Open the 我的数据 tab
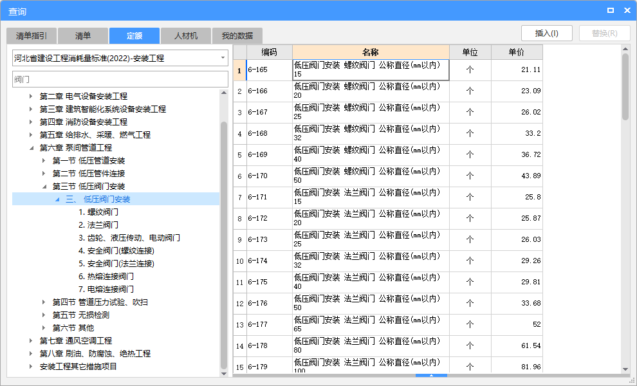This screenshot has height=386, width=637. click(237, 36)
